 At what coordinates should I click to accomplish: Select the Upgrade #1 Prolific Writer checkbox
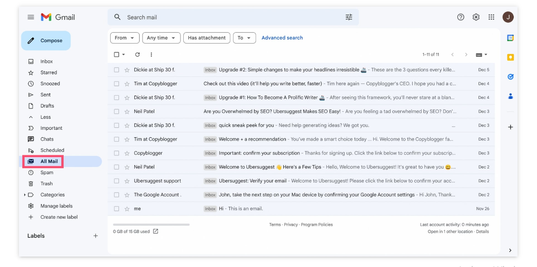[x=116, y=98]
